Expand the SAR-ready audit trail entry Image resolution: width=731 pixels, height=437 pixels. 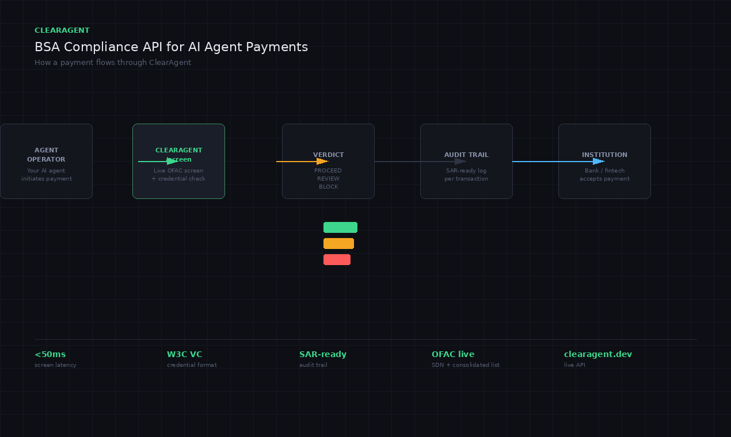point(322,354)
